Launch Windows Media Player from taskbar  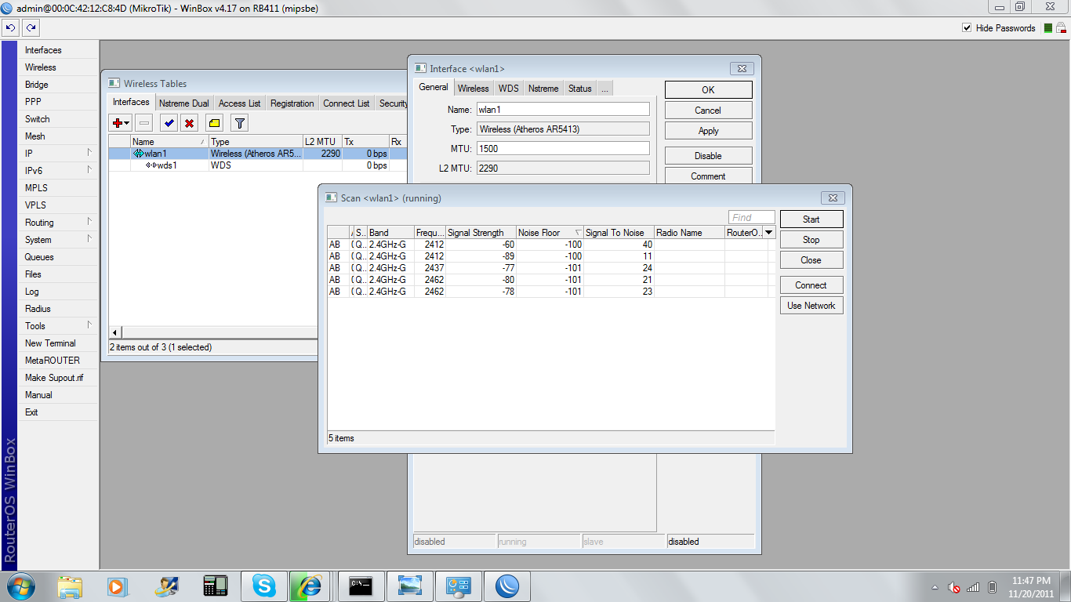click(117, 586)
